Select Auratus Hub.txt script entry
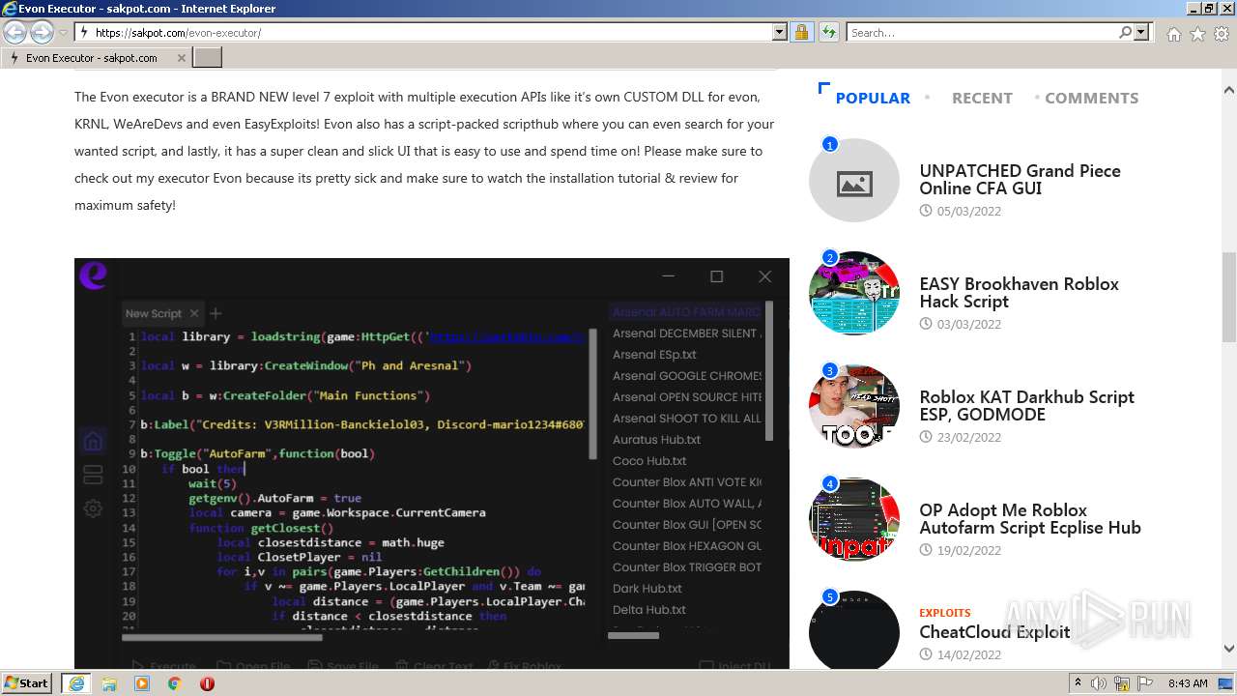The image size is (1237, 696). 656,440
